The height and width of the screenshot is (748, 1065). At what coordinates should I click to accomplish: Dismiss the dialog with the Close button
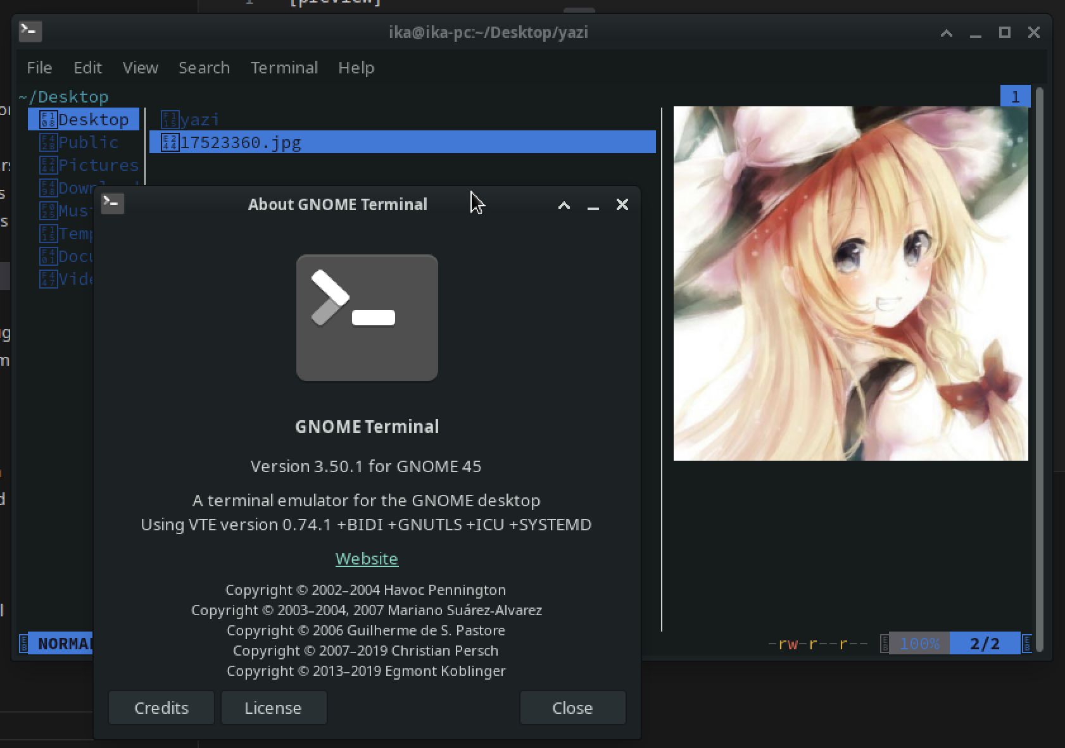[x=572, y=707]
